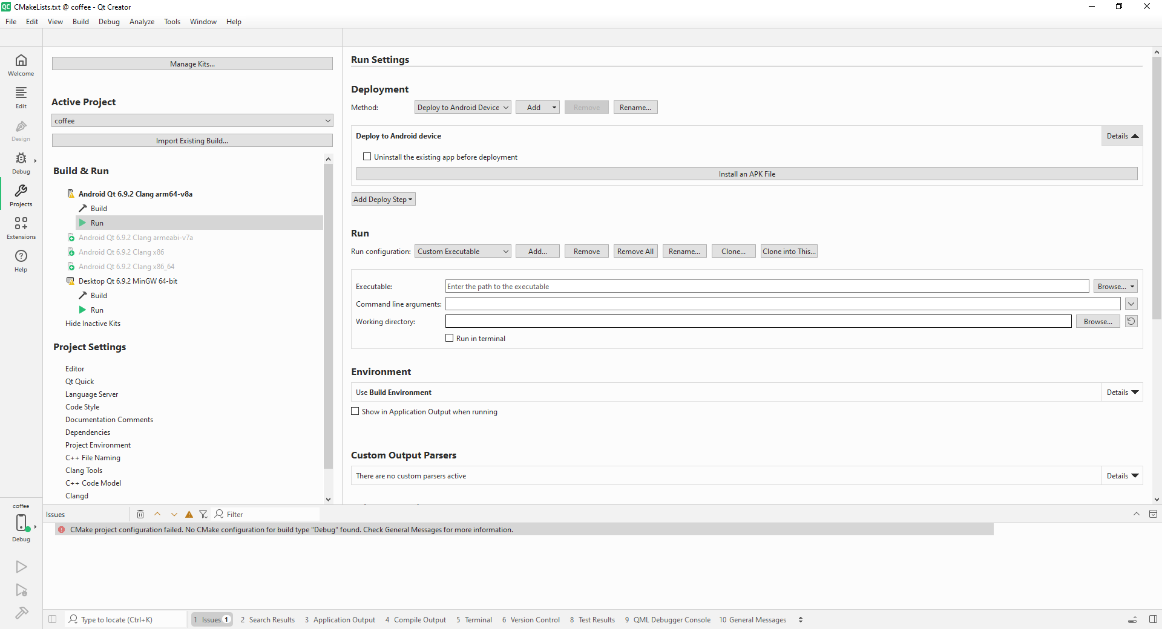
Task: Focus the Command line arguments field
Action: 783,304
